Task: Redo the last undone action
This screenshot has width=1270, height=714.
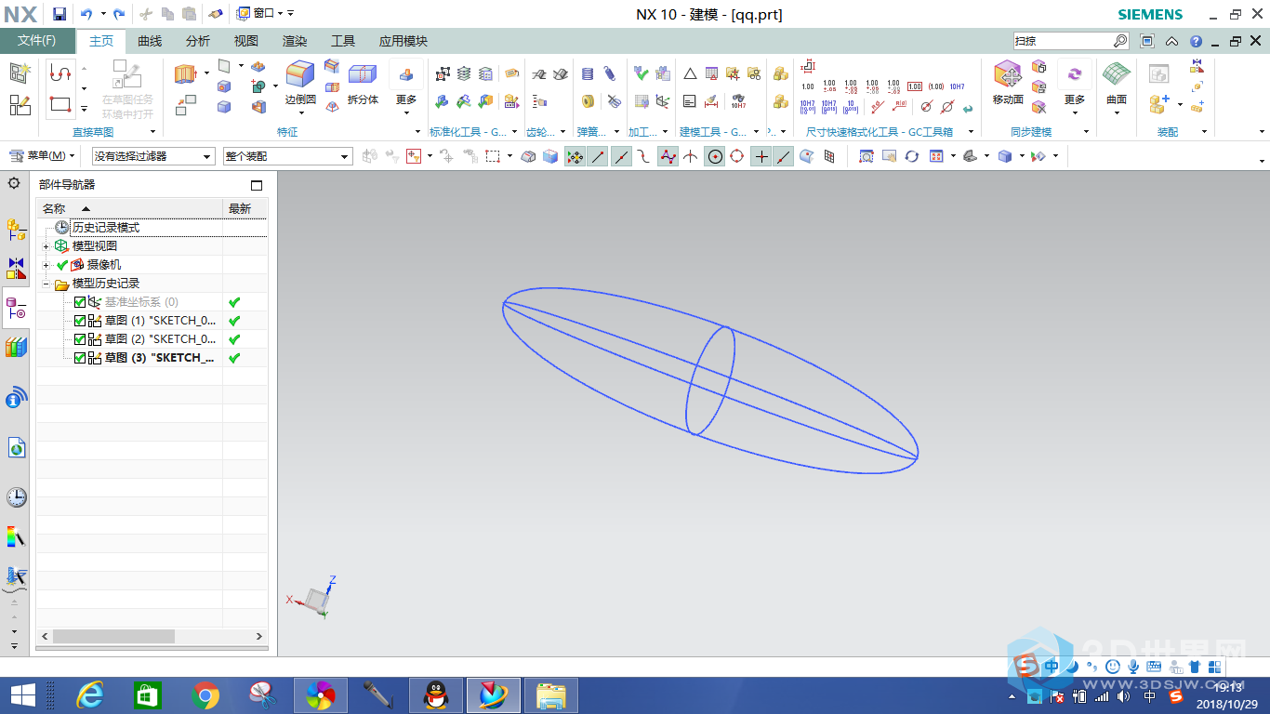Action: [x=119, y=14]
